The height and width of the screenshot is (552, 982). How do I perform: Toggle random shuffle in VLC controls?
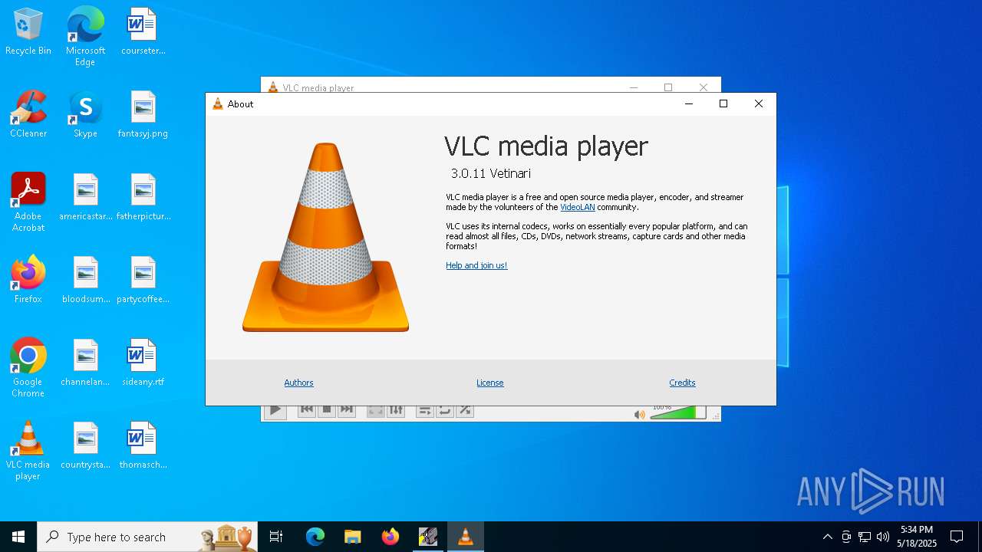pyautogui.click(x=465, y=410)
